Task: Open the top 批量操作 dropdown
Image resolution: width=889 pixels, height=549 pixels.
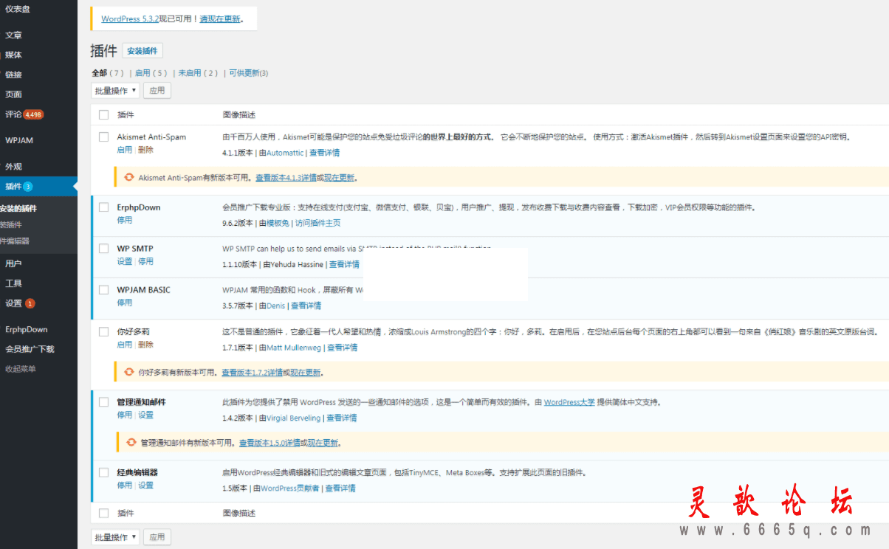Action: point(115,90)
